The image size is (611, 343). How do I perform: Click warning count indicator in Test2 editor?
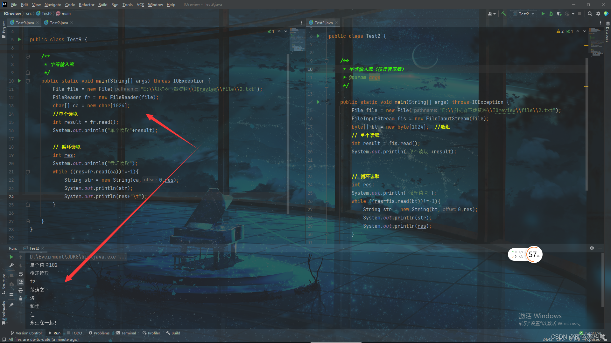(x=560, y=31)
